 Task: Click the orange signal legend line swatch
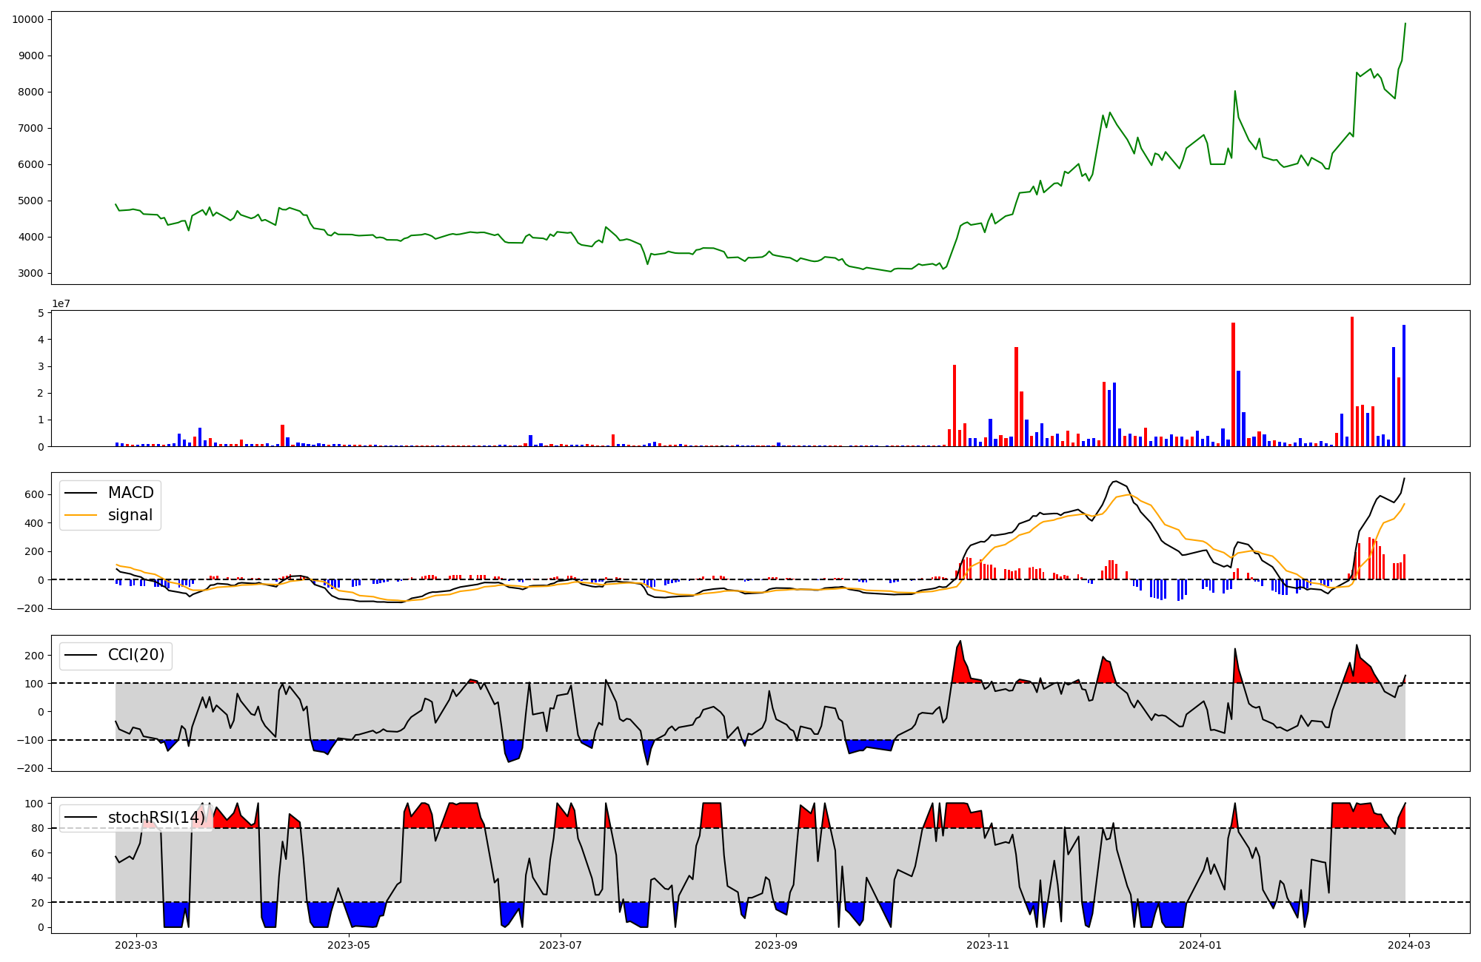pos(81,515)
